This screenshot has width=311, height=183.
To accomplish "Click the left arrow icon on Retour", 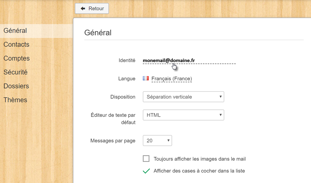I will (x=83, y=9).
